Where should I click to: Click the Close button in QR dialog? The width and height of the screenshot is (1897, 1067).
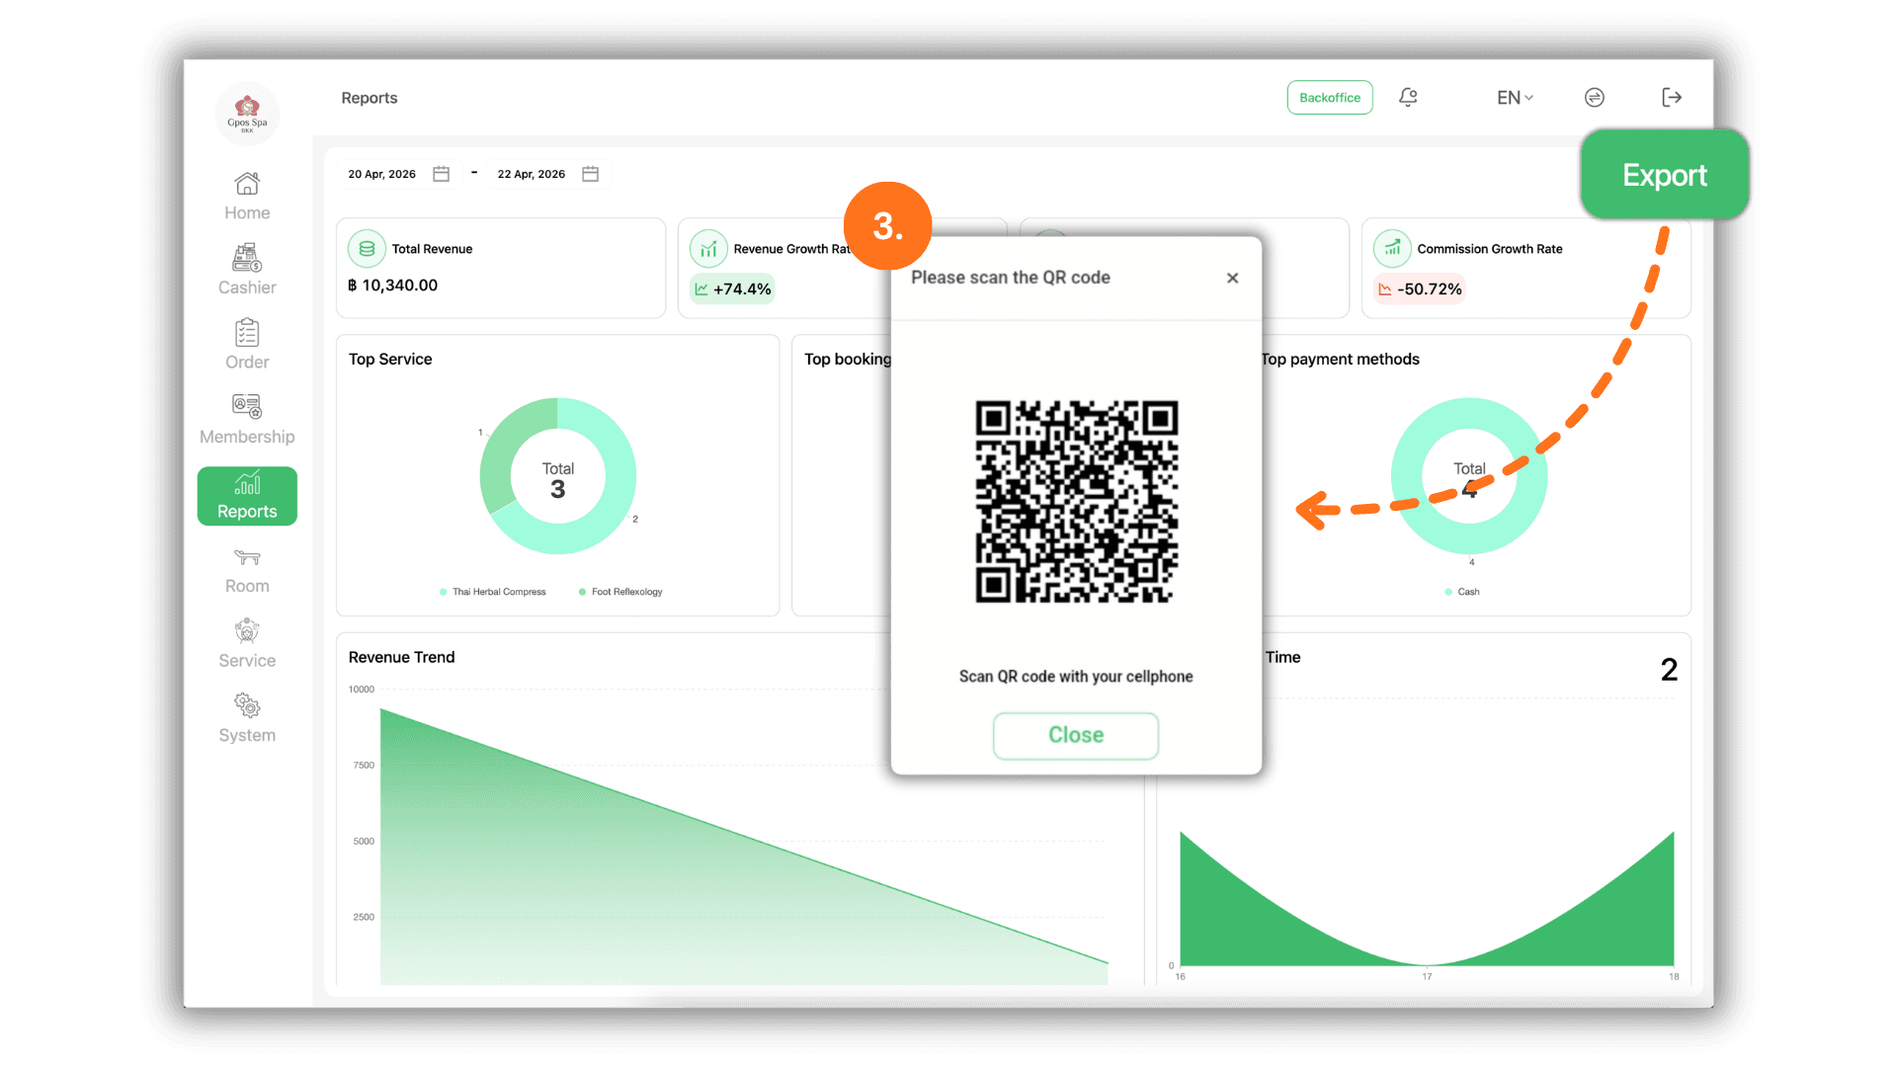[x=1076, y=735]
